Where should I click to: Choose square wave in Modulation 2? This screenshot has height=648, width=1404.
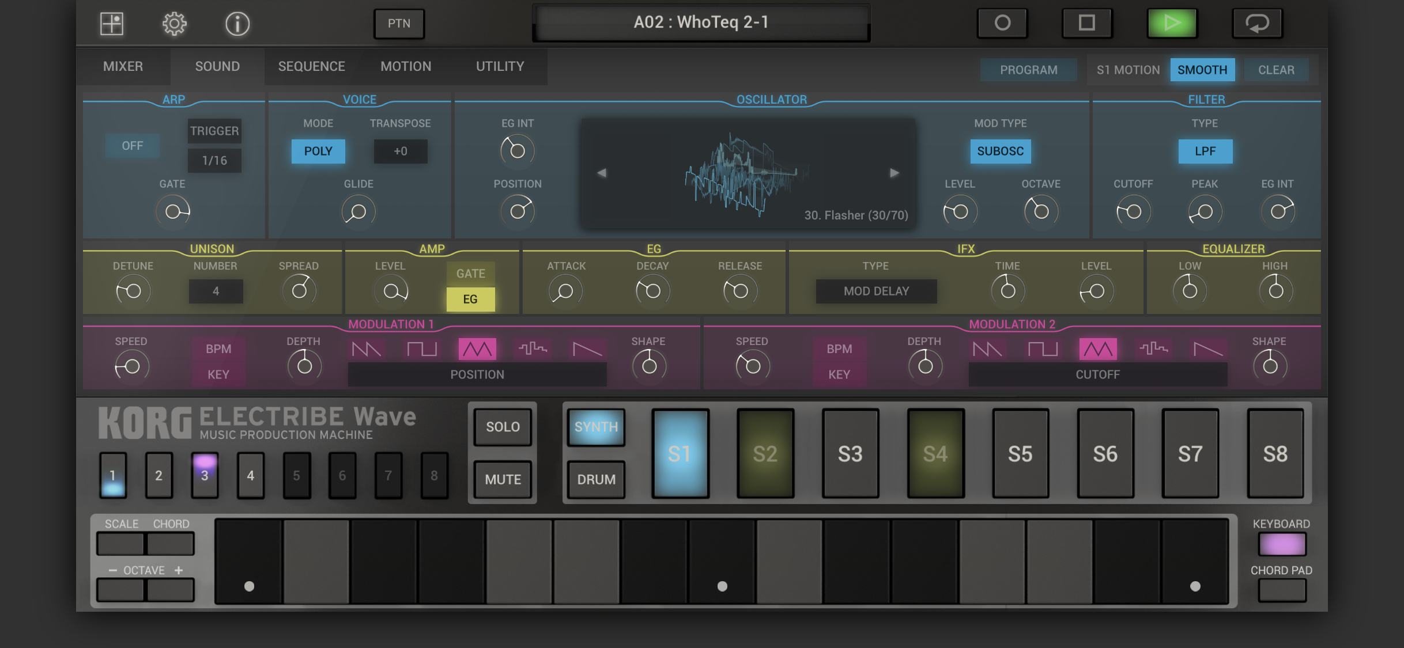pyautogui.click(x=1043, y=349)
